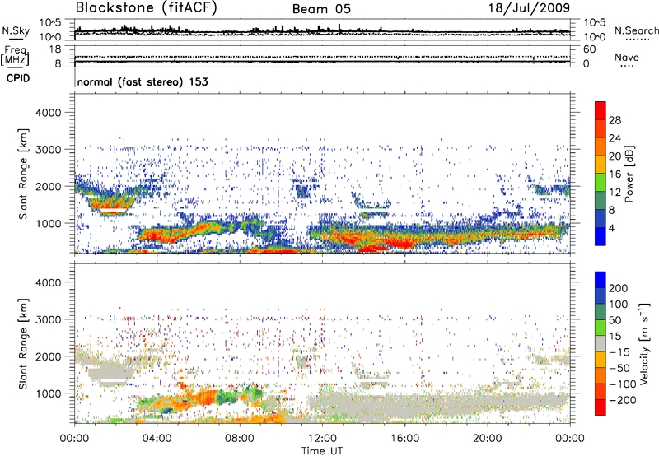Pick the red segment above 28 on Power colorbar
659x456 pixels.
[601, 110]
